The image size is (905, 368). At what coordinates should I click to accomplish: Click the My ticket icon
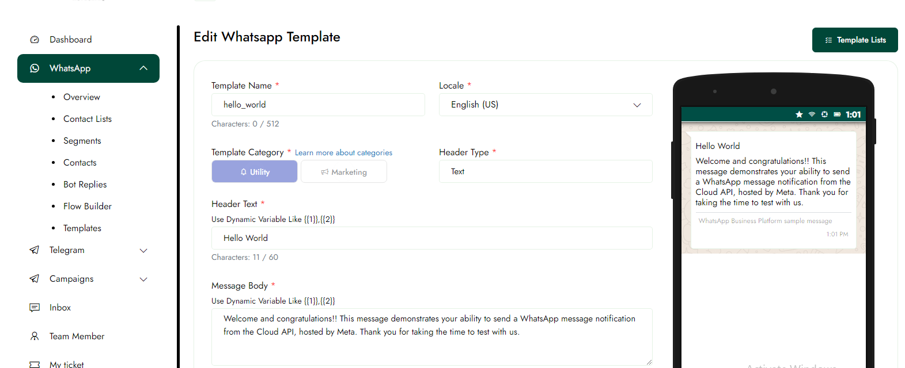(x=35, y=365)
